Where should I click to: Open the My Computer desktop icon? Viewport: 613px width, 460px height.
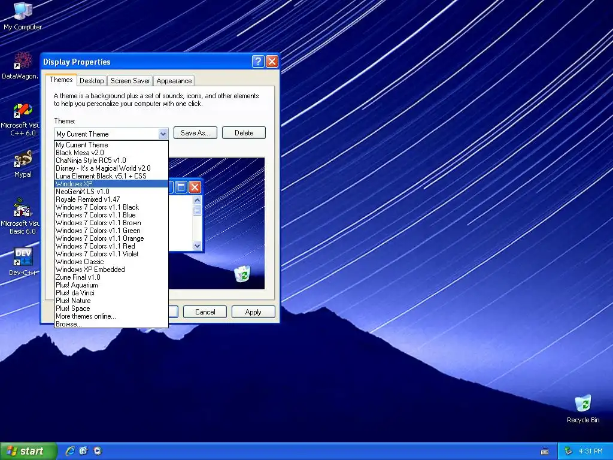(x=23, y=16)
